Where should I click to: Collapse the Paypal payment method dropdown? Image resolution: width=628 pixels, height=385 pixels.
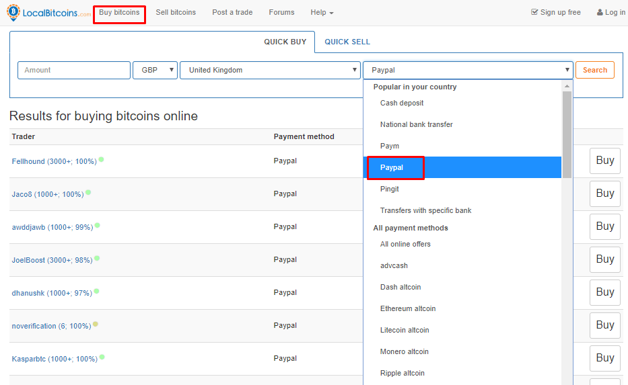pyautogui.click(x=468, y=70)
